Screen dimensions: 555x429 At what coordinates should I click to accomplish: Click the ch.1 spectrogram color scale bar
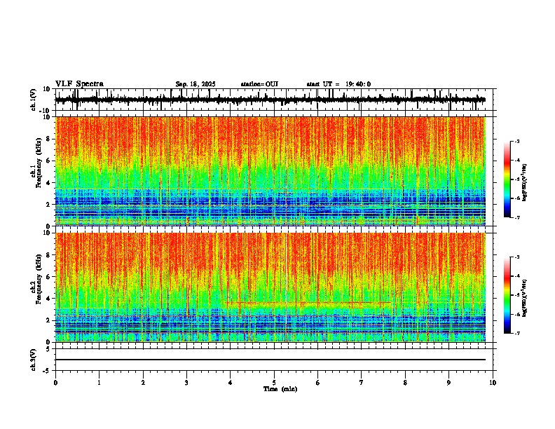click(x=507, y=179)
